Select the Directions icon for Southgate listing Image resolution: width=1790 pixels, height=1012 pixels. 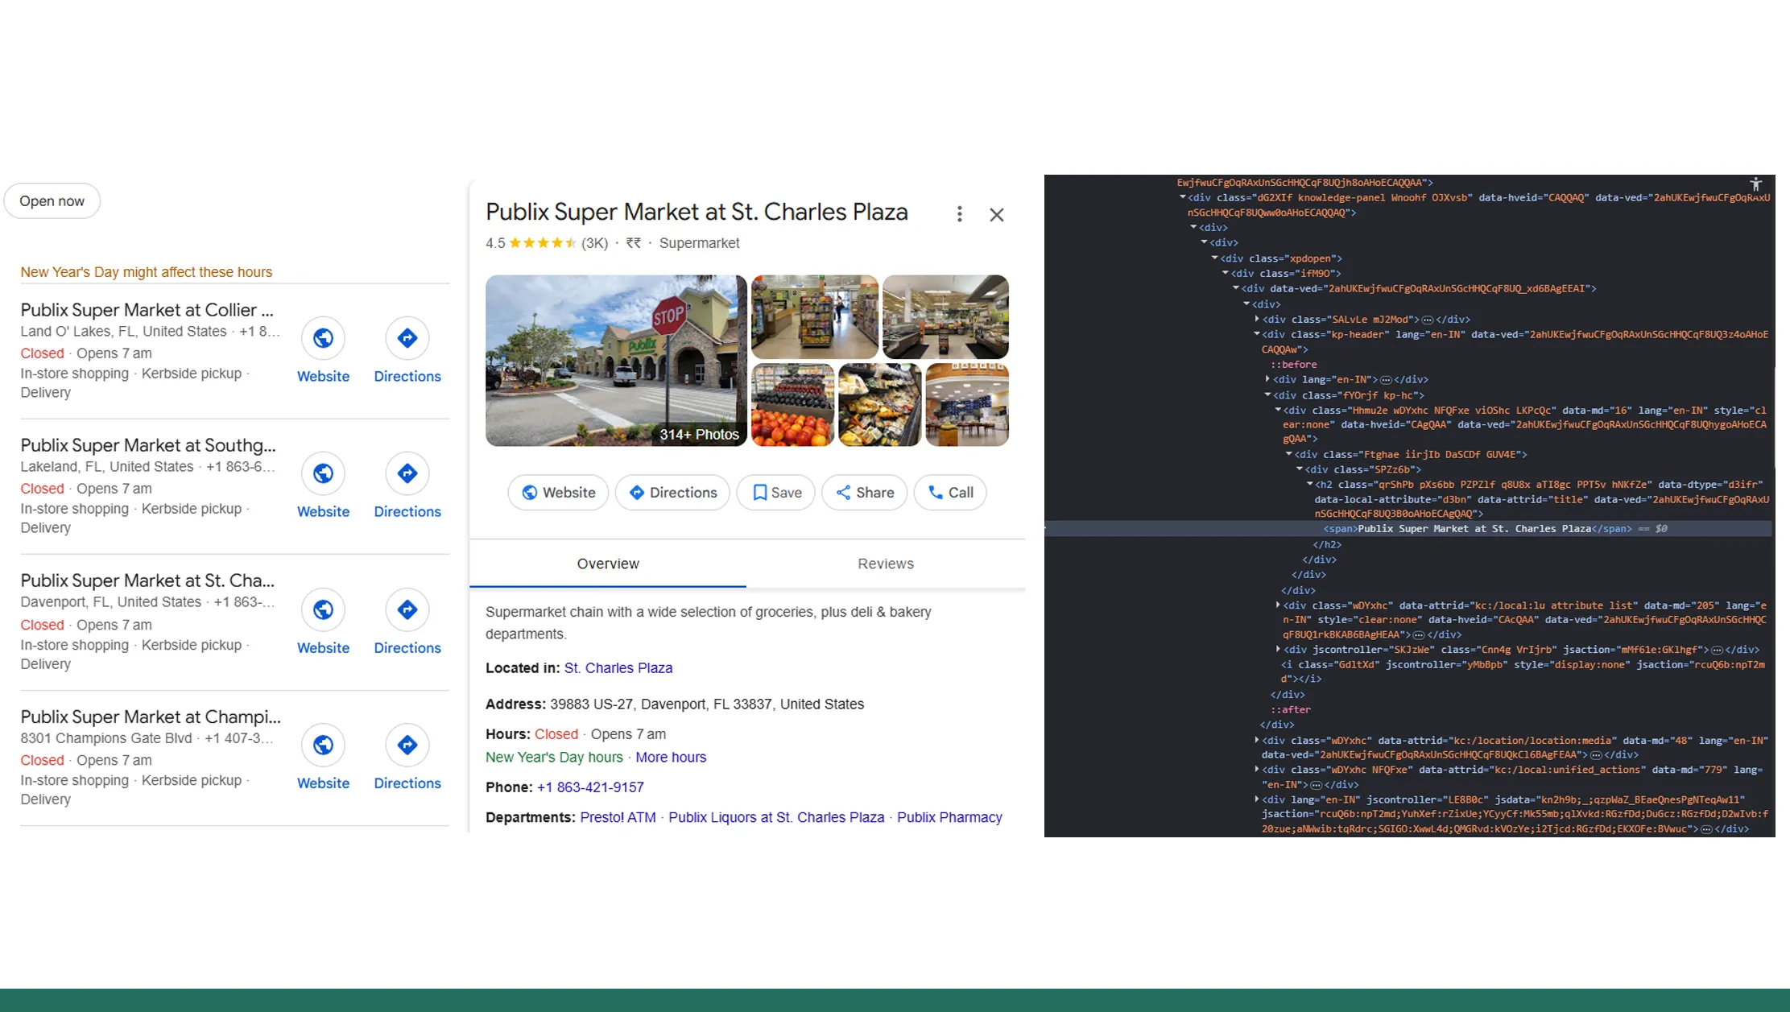[x=407, y=473]
